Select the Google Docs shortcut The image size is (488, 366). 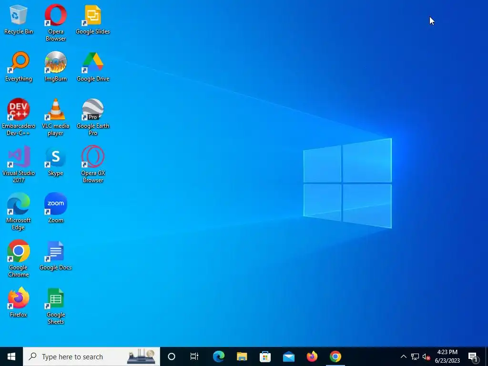[56, 255]
